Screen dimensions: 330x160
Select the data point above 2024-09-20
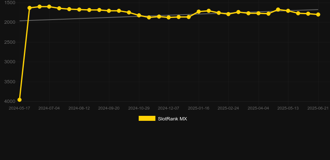[109, 11]
